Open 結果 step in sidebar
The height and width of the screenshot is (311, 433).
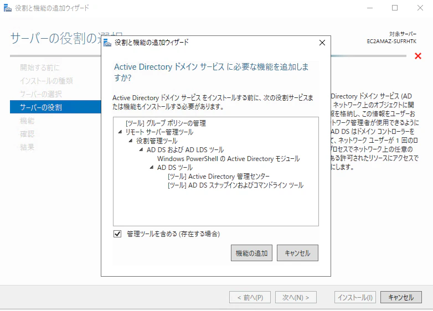27,147
